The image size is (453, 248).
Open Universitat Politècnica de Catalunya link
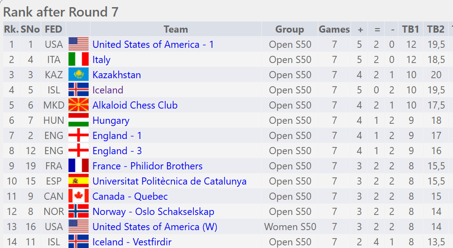click(x=169, y=181)
